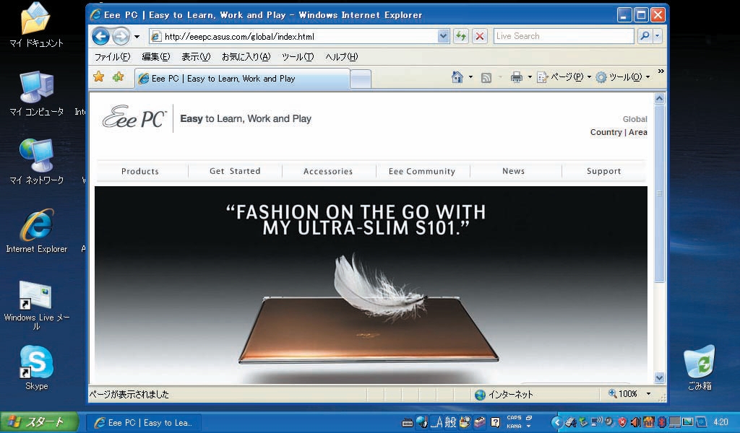This screenshot has width=740, height=433.
Task: Open the News navigation item
Action: point(514,171)
